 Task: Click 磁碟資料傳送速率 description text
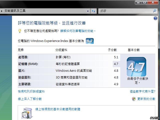(68, 84)
